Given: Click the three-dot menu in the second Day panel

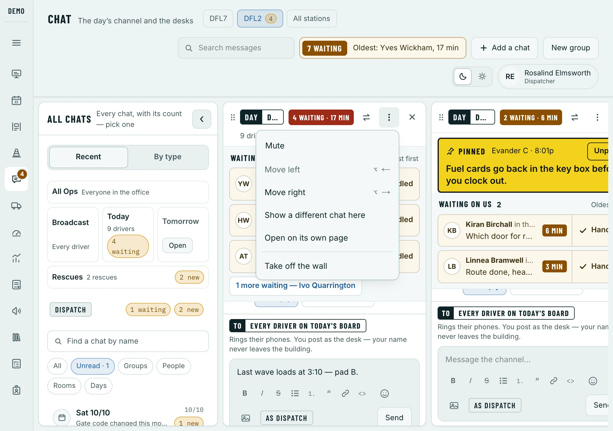Looking at the screenshot, I should tap(597, 117).
